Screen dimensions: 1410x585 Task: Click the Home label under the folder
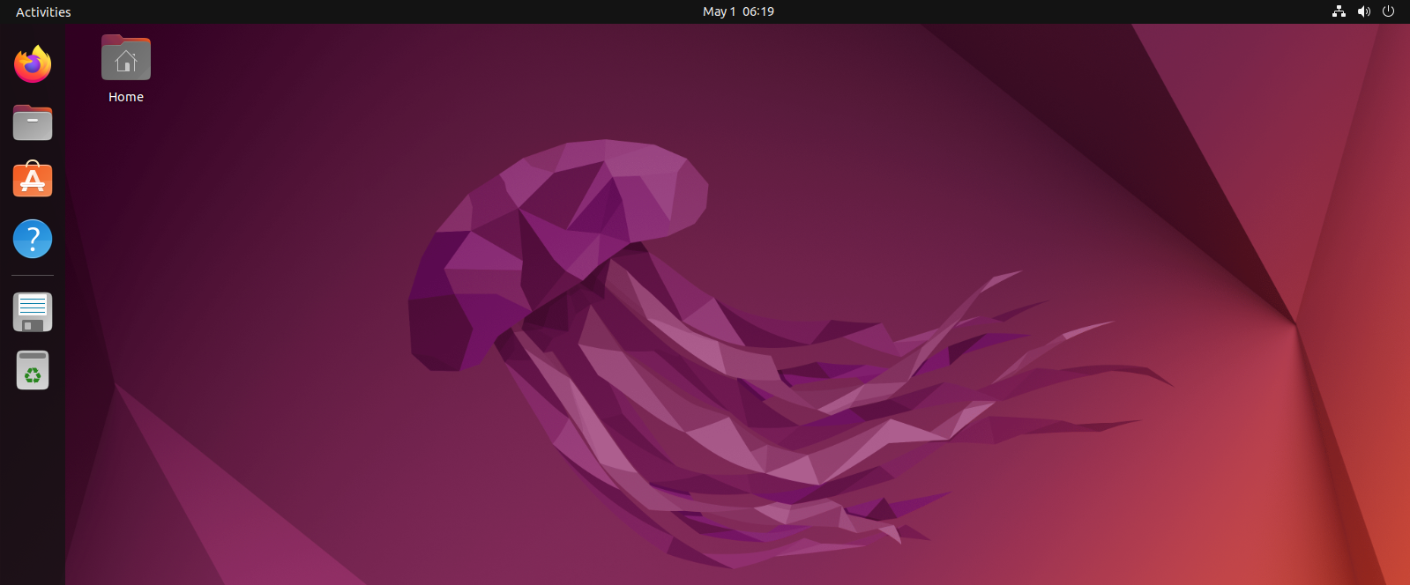tap(126, 97)
